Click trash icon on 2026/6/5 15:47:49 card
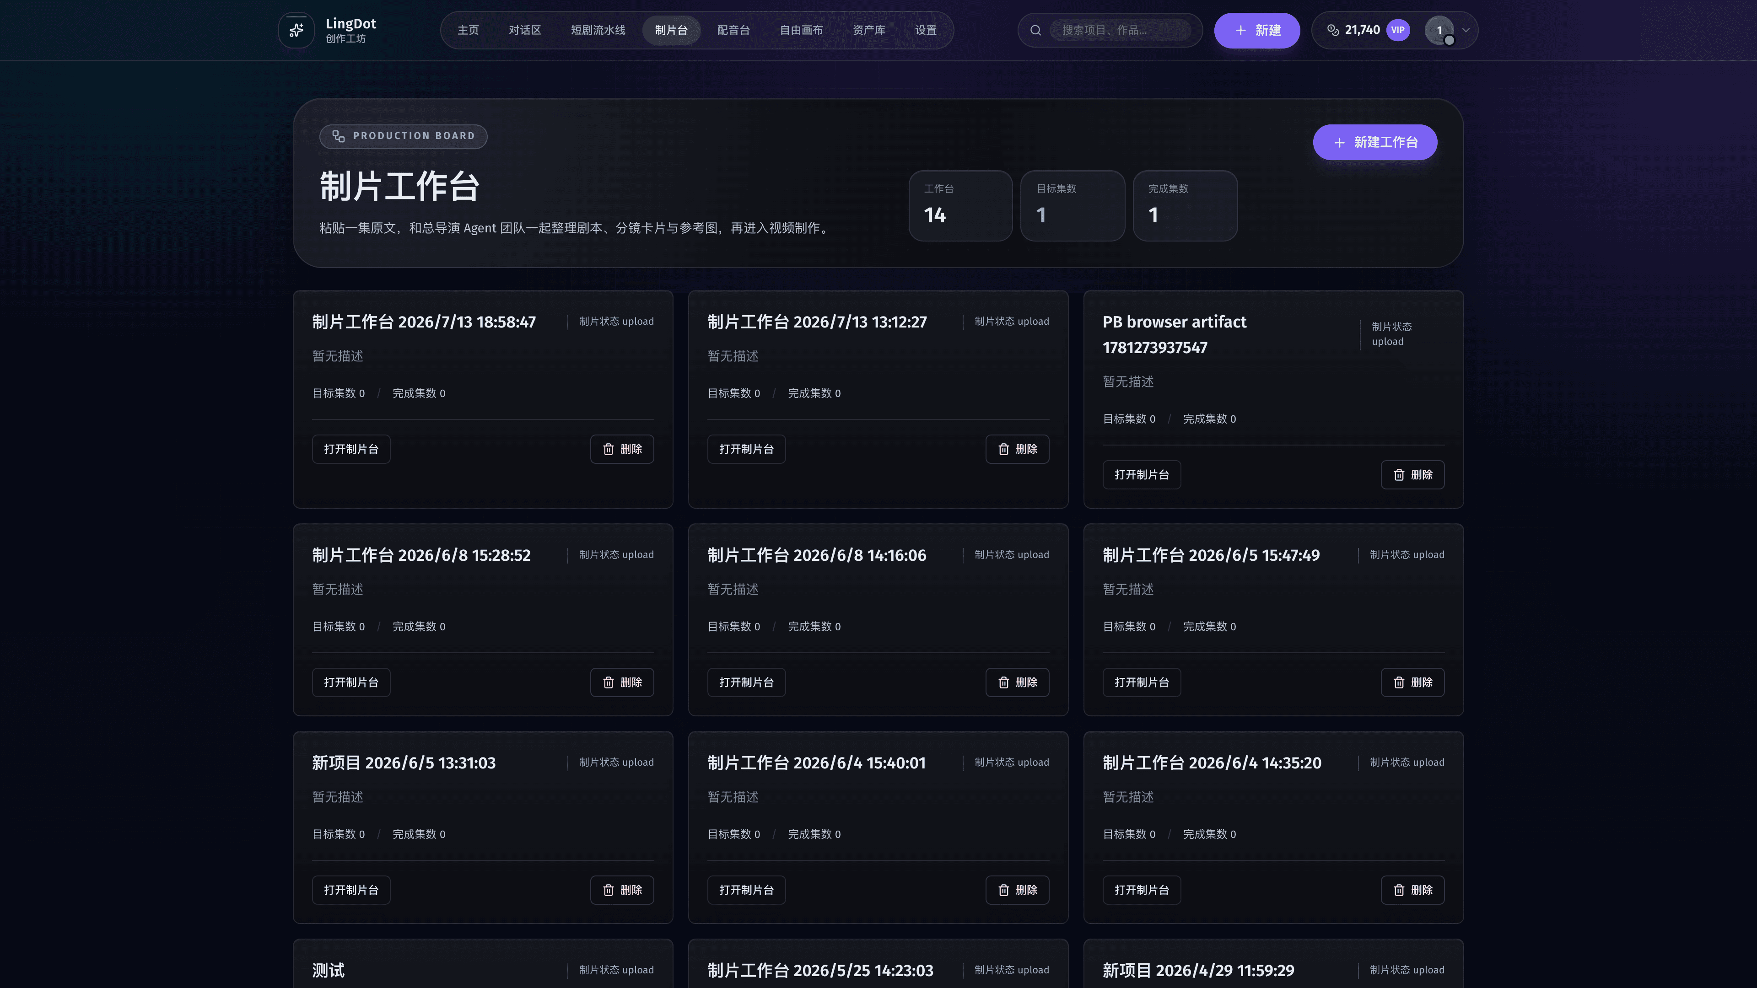The image size is (1757, 988). tap(1399, 682)
